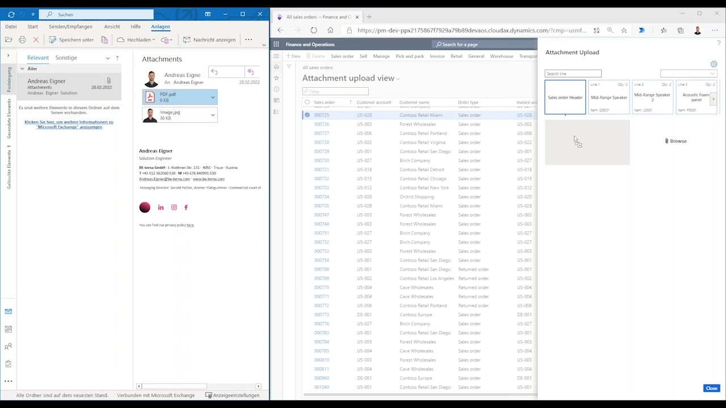
Task: Click the Facebook icon in signature
Action: pos(186,207)
